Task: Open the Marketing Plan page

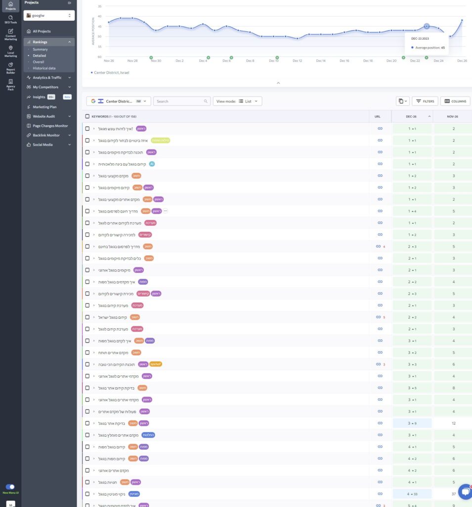Action: [x=44, y=107]
